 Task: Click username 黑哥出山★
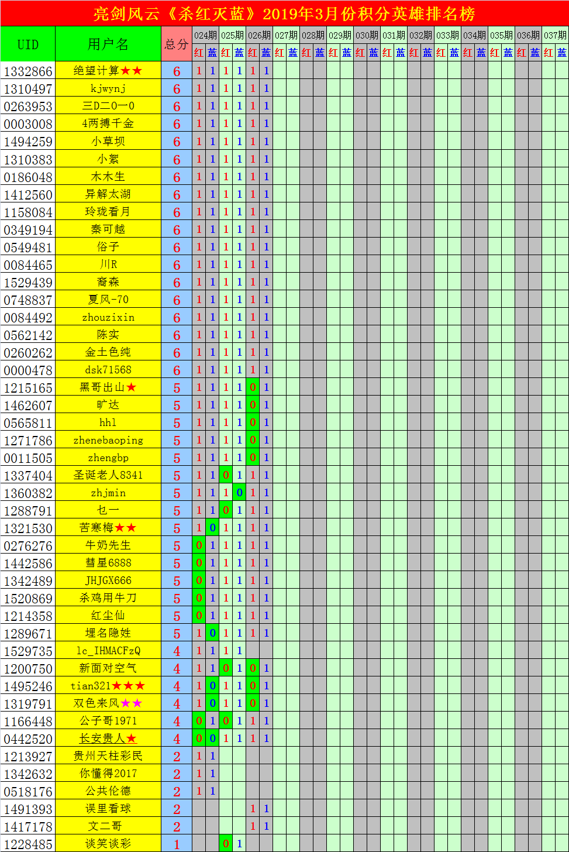pos(108,387)
